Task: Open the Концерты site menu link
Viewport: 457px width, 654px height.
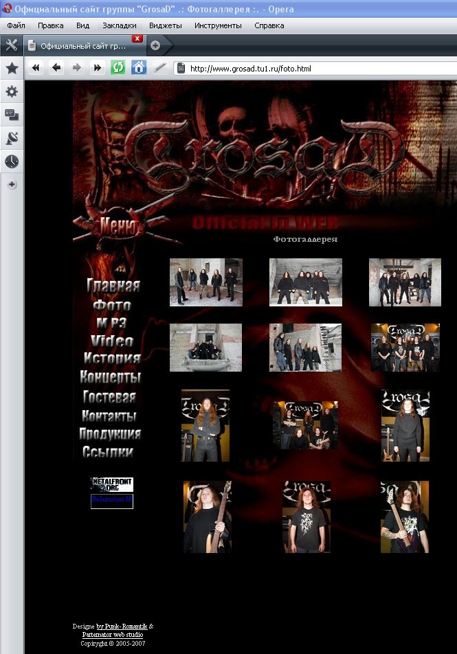Action: coord(110,376)
